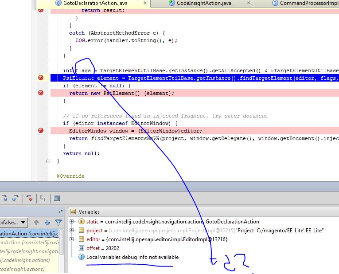Click the Step Out debugger icon
This screenshot has height=274, width=339.
[x=15, y=198]
